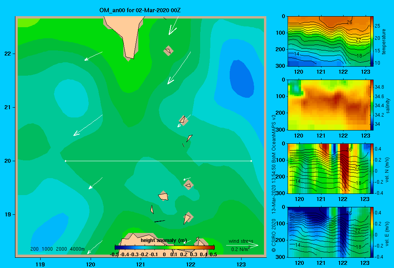Click the '200' depth contour legend label
The width and height of the screenshot is (394, 268).
tap(34, 249)
